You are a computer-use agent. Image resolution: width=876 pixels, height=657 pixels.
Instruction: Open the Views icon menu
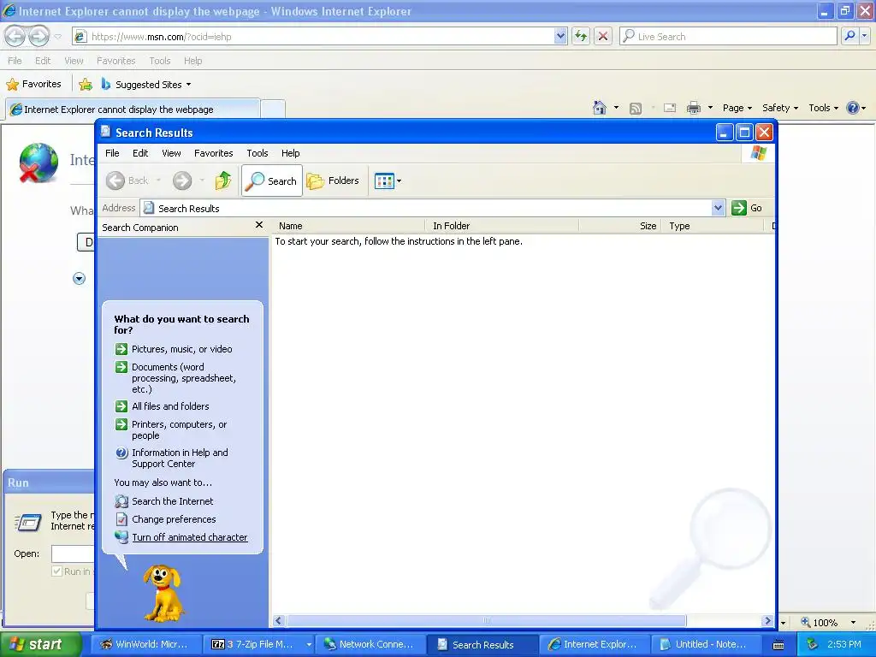(x=388, y=181)
